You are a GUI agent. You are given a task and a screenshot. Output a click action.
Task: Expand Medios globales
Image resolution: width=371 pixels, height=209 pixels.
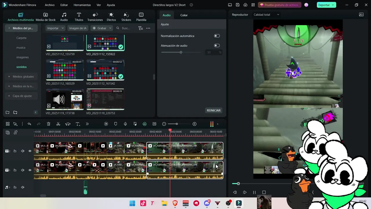click(x=10, y=77)
